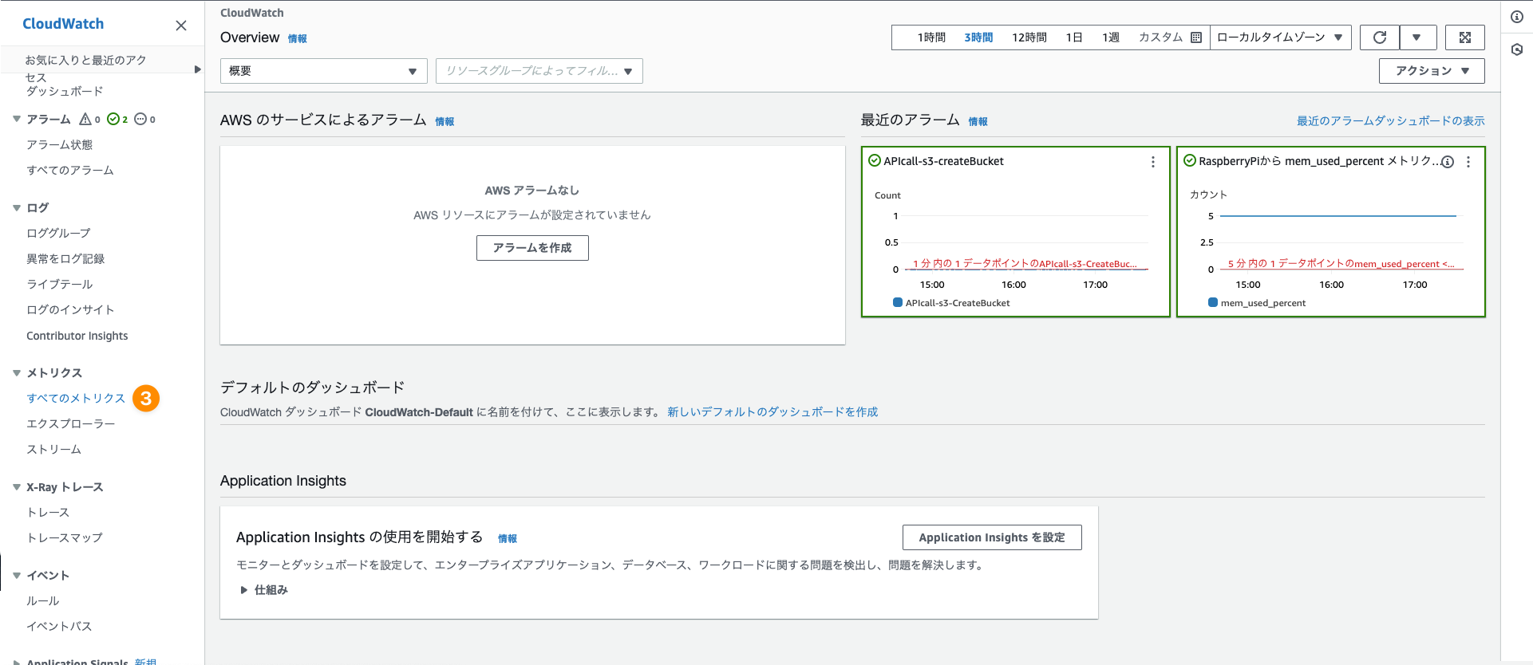This screenshot has height=665, width=1533.
Task: Open ログのインサイト in the sidebar
Action: pos(70,309)
